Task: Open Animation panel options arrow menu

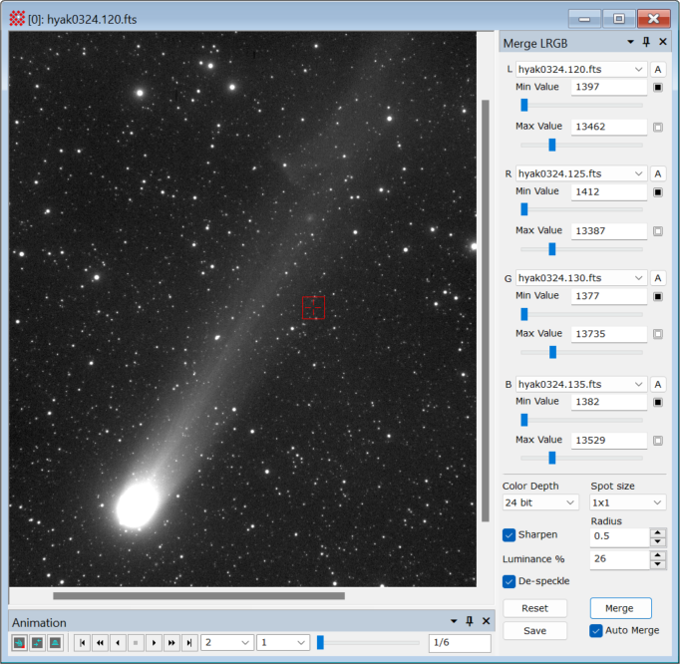Action: click(x=454, y=622)
